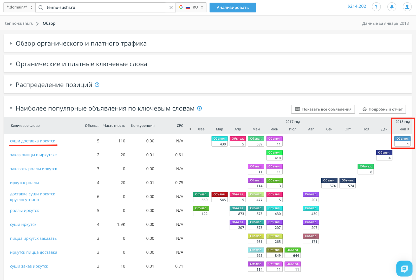
Task: Click help icon next to Распределение позиций
Action: point(97,85)
